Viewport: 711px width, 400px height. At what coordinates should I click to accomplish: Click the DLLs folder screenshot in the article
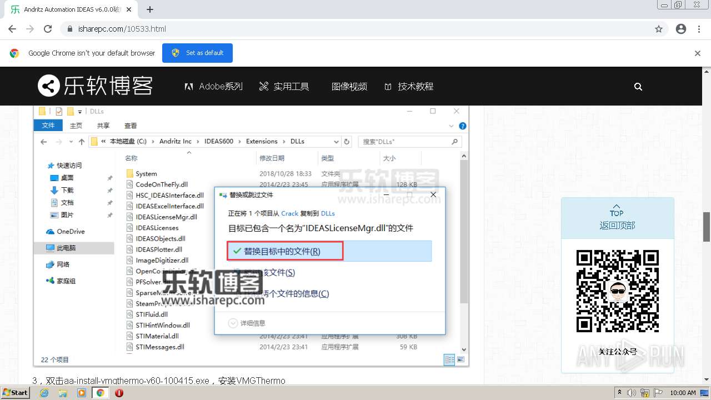click(x=251, y=236)
